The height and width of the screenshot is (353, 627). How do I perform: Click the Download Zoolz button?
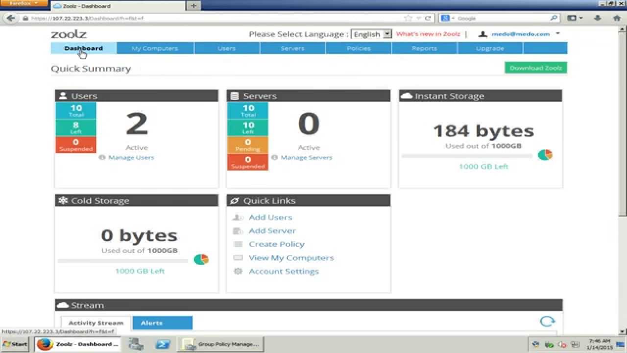[x=536, y=68]
